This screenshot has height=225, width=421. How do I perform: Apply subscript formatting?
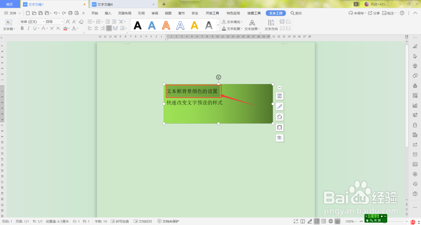click(58, 28)
